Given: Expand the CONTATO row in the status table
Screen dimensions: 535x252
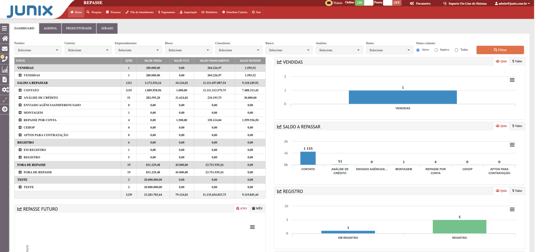Looking at the screenshot, I should pos(20,90).
